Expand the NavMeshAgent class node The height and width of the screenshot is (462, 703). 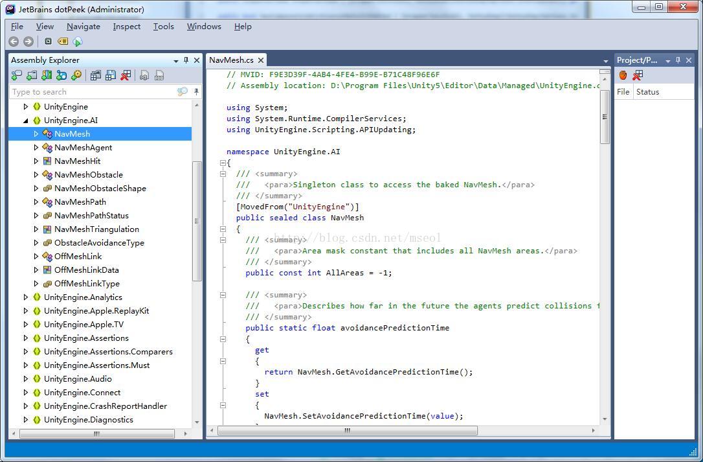36,147
